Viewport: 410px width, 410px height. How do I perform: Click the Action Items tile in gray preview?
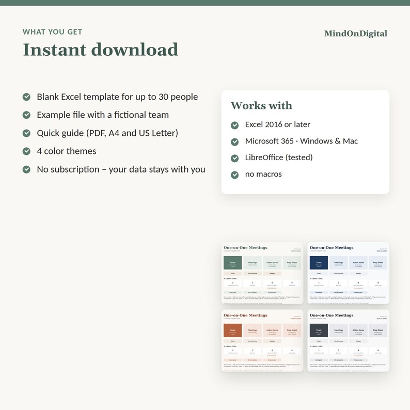pyautogui.click(x=358, y=330)
